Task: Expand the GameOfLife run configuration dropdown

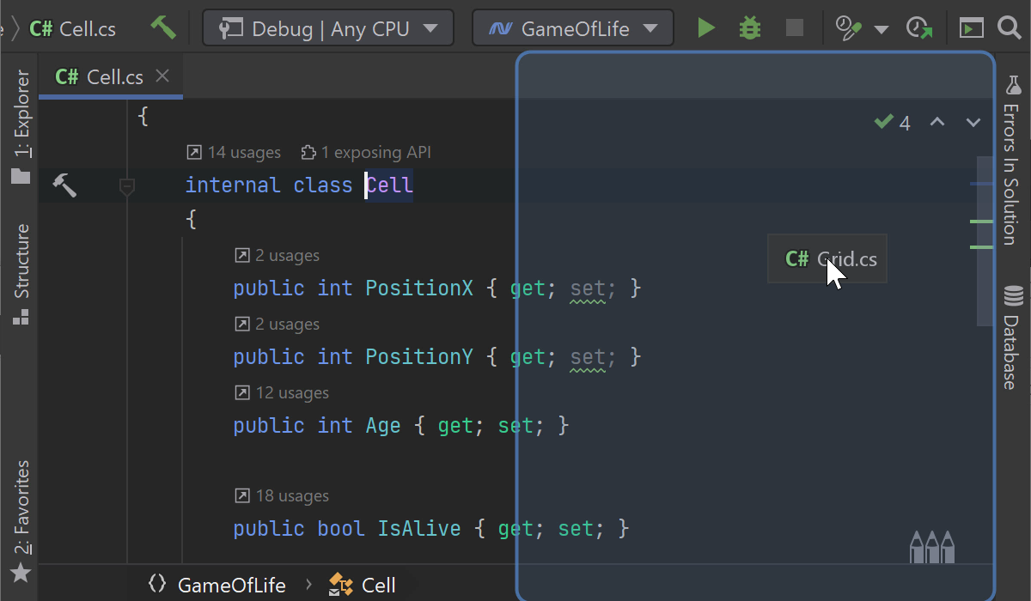Action: [573, 27]
